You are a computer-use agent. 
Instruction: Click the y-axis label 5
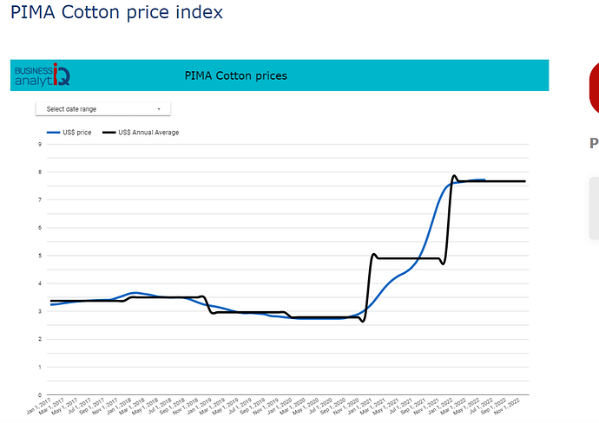pyautogui.click(x=40, y=256)
